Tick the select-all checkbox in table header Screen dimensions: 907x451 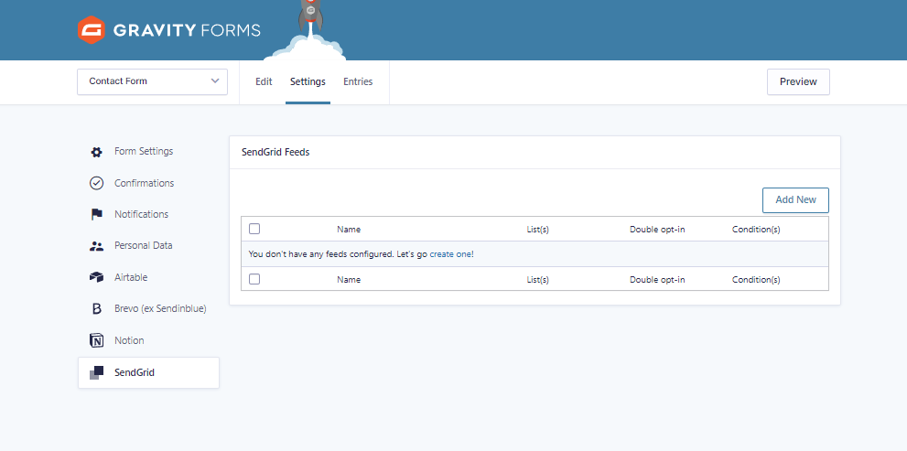click(254, 229)
